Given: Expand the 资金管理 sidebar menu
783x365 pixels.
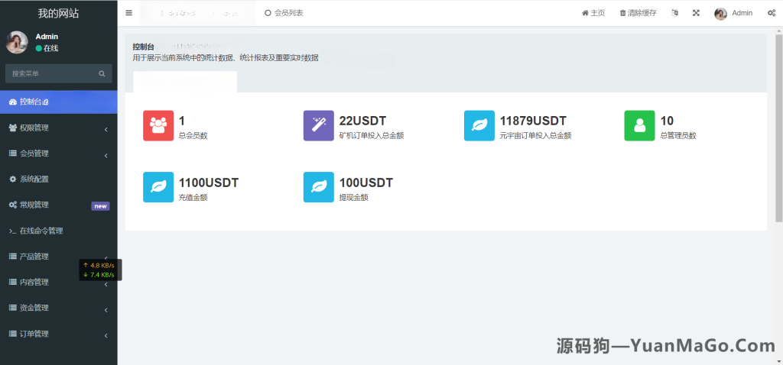Looking at the screenshot, I should tap(58, 308).
